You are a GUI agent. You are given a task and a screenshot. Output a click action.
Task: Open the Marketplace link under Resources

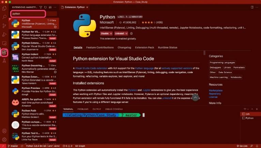point(215,91)
